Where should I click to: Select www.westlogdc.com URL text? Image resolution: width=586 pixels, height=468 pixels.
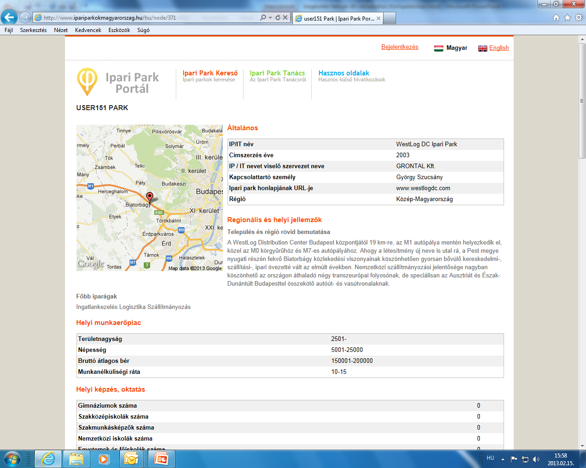pos(423,188)
